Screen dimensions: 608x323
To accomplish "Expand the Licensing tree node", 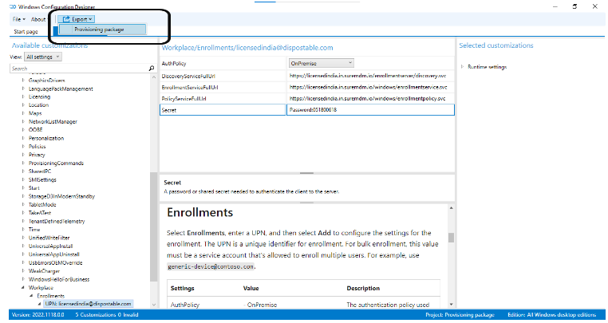I will pyautogui.click(x=23, y=97).
